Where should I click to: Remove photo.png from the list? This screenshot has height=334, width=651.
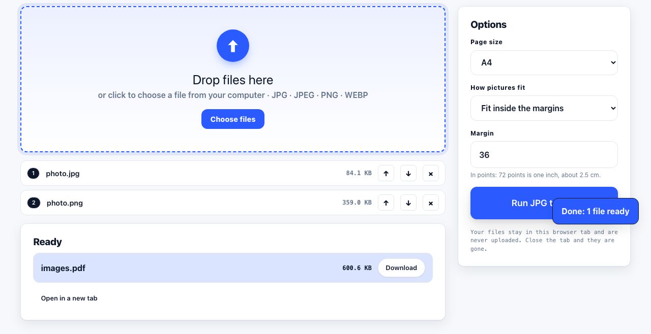point(431,203)
